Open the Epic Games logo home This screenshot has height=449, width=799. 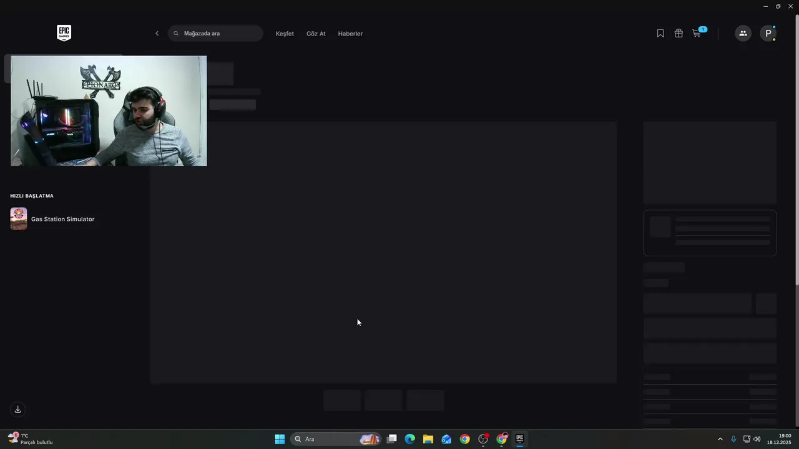64,33
